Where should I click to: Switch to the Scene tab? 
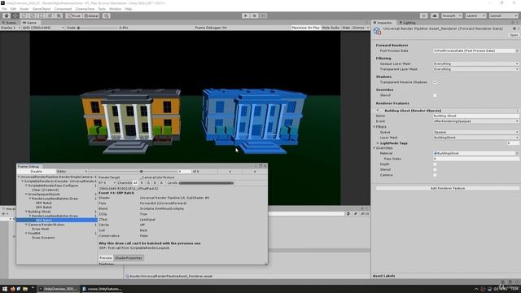[x=9, y=23]
